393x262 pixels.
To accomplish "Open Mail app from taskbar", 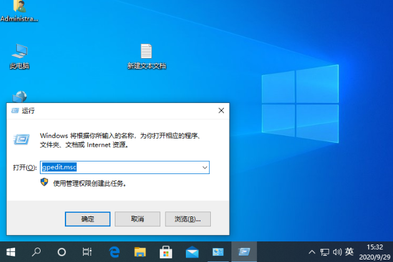I will (192, 252).
